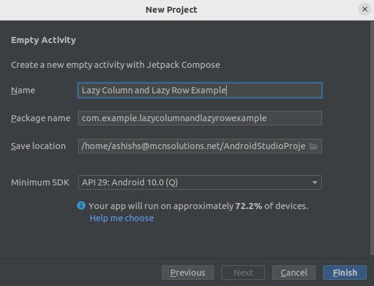This screenshot has height=286, width=374.
Task: Click the 72.2% device coverage text
Action: point(249,206)
